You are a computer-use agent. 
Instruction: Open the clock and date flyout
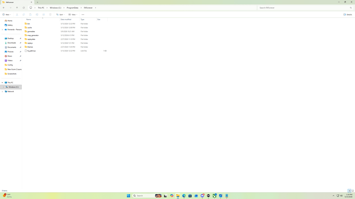pyautogui.click(x=349, y=196)
